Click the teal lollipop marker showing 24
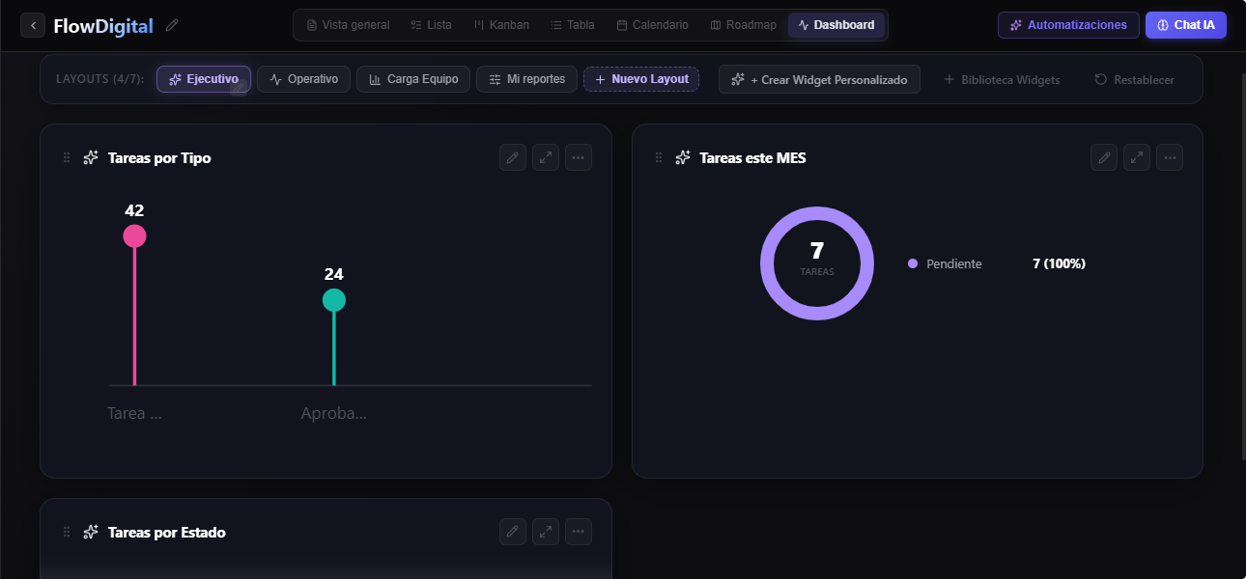The width and height of the screenshot is (1246, 579). [333, 300]
